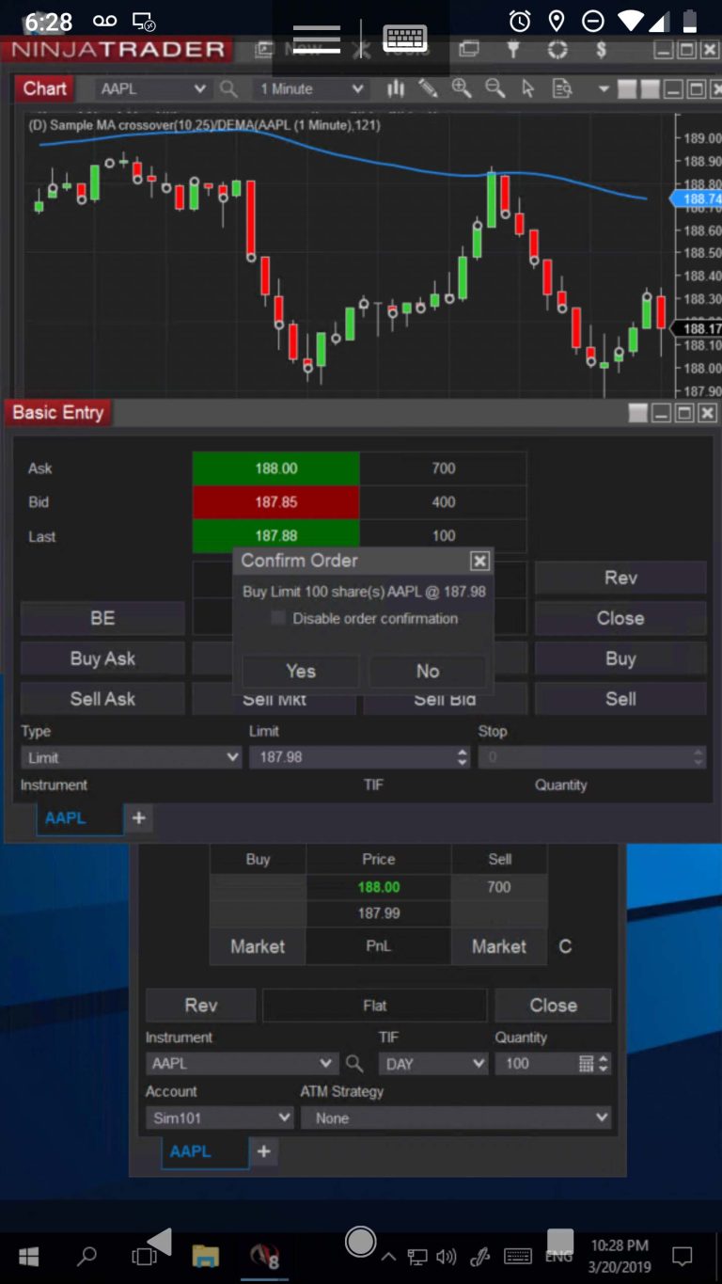The width and height of the screenshot is (722, 1284).
Task: Expand the Account Sim101 dropdown
Action: (285, 1118)
